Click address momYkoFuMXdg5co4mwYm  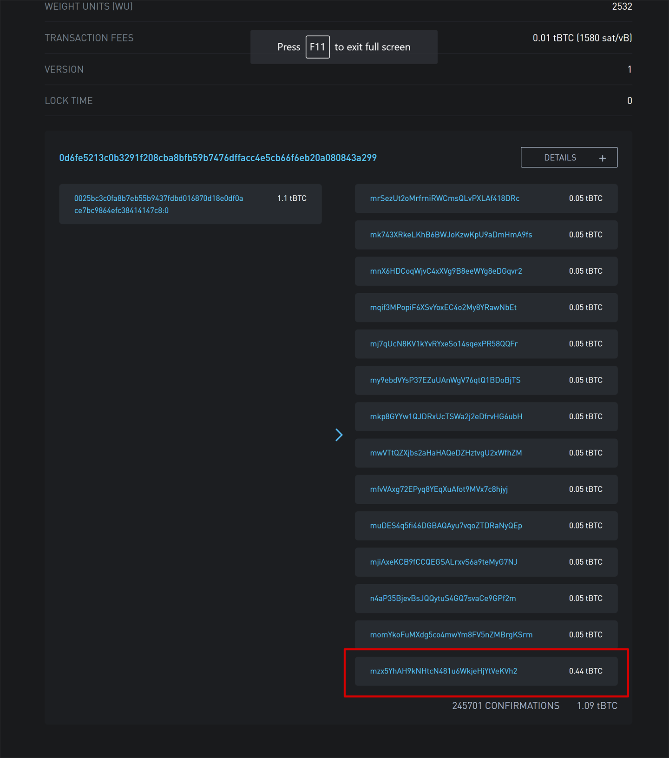451,634
